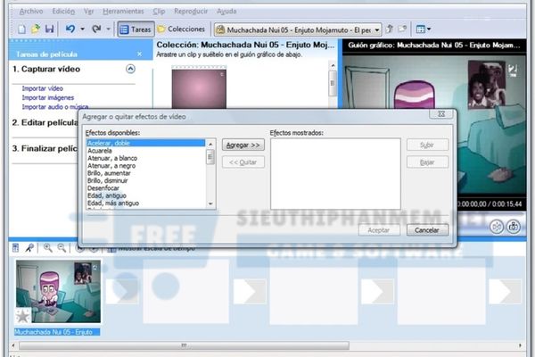Click Importar imágenes link
Image resolution: width=535 pixels, height=357 pixels.
48,97
